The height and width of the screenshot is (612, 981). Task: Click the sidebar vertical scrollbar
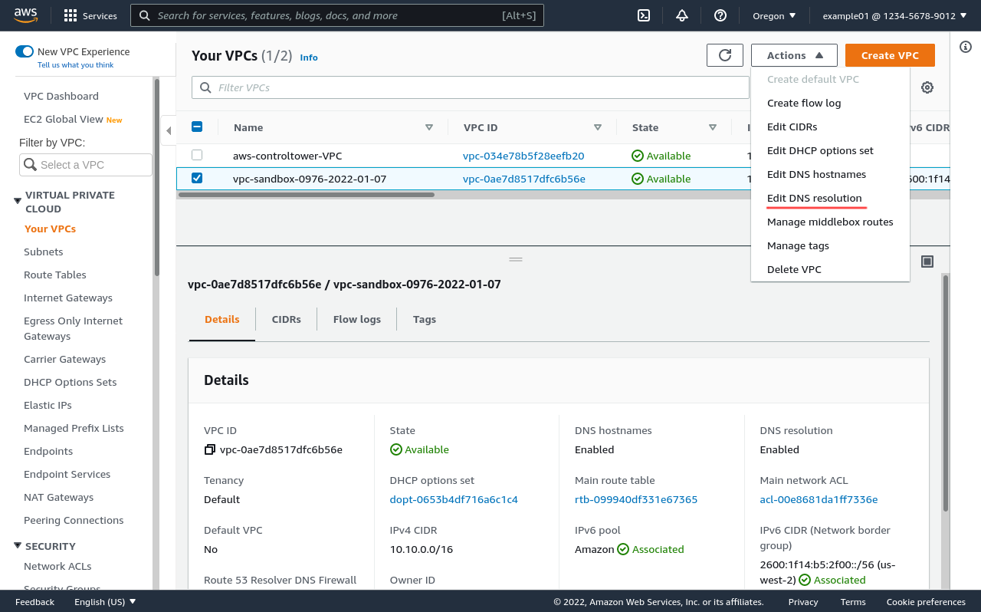coord(157,176)
